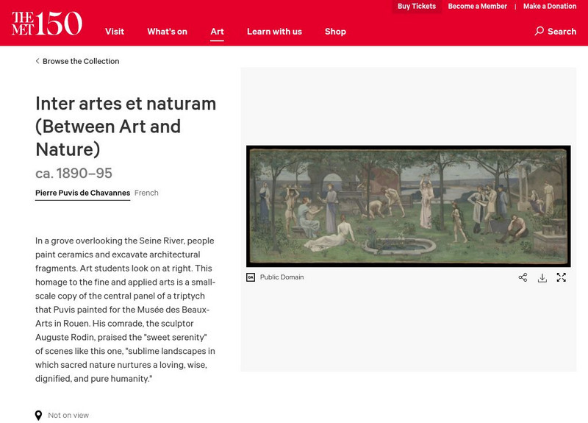Open the Learn with us menu
588x423 pixels.
pos(274,32)
